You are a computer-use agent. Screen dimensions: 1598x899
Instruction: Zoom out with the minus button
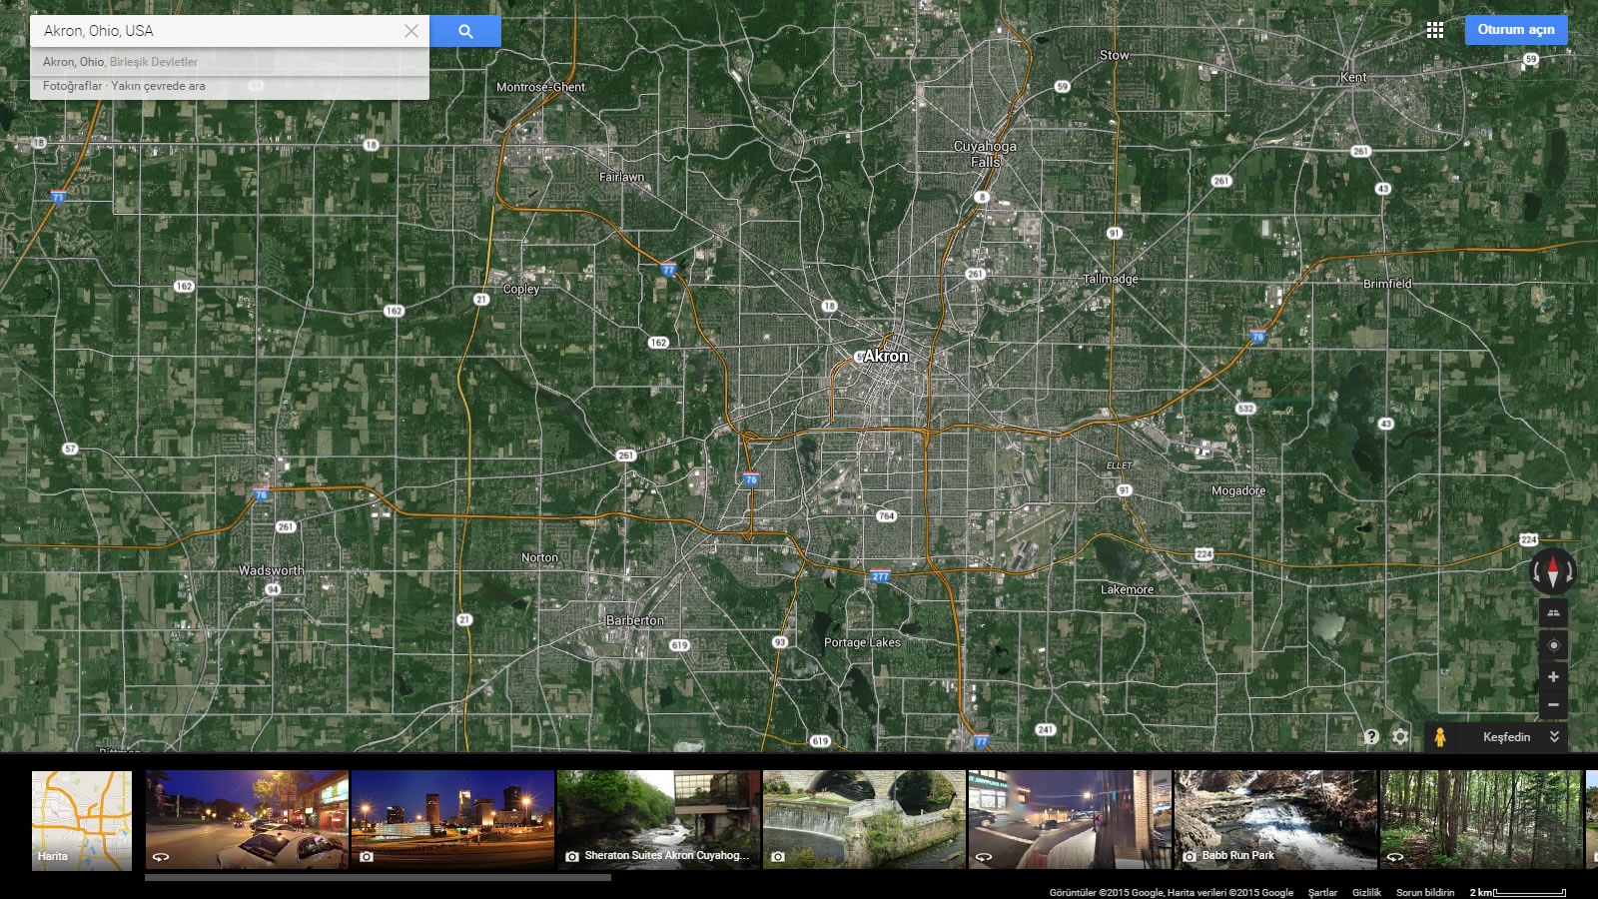pos(1553,705)
